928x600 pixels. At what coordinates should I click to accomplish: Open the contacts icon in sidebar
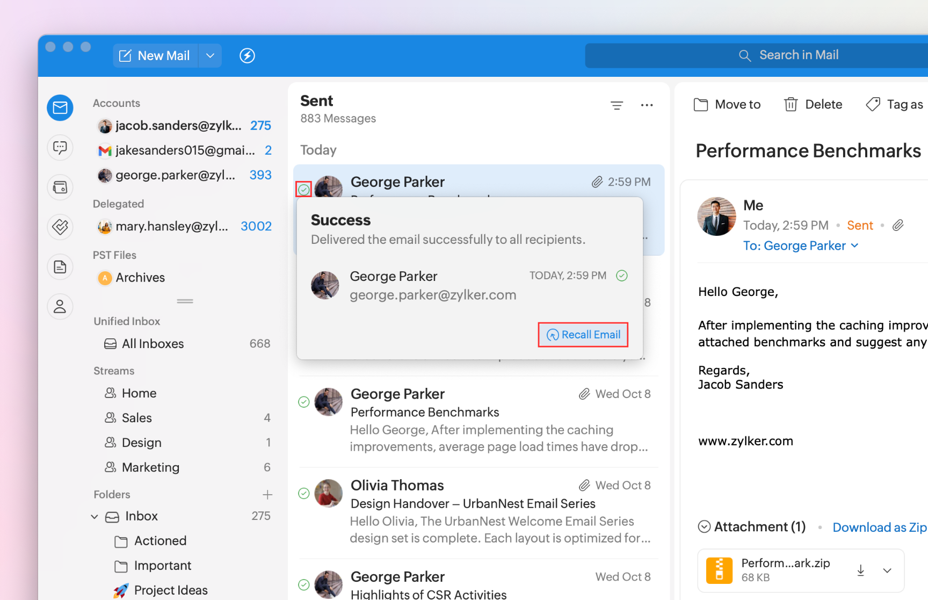click(x=60, y=307)
